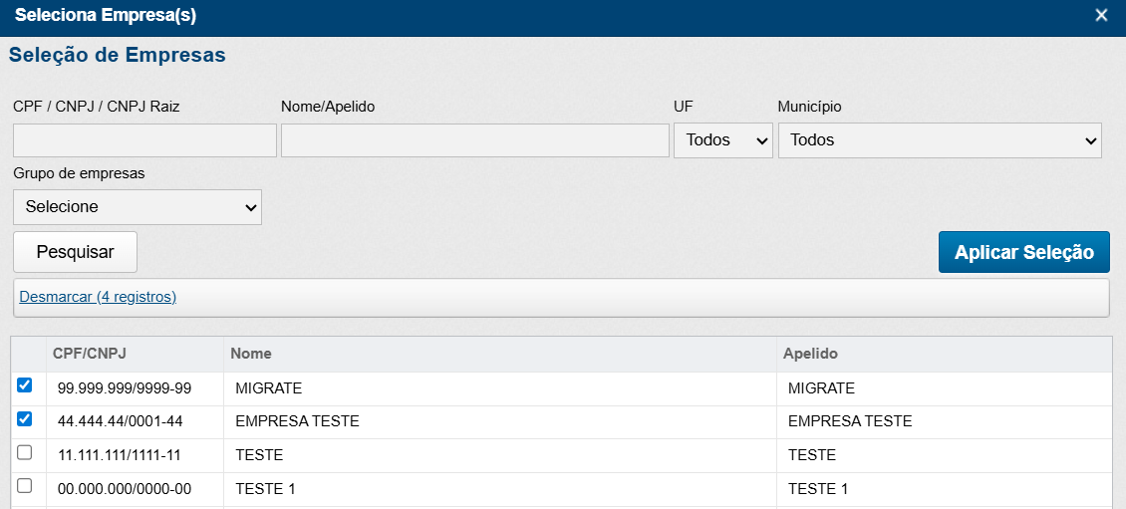
Task: Click the Desmarcar (4 registros) link
Action: point(98,297)
